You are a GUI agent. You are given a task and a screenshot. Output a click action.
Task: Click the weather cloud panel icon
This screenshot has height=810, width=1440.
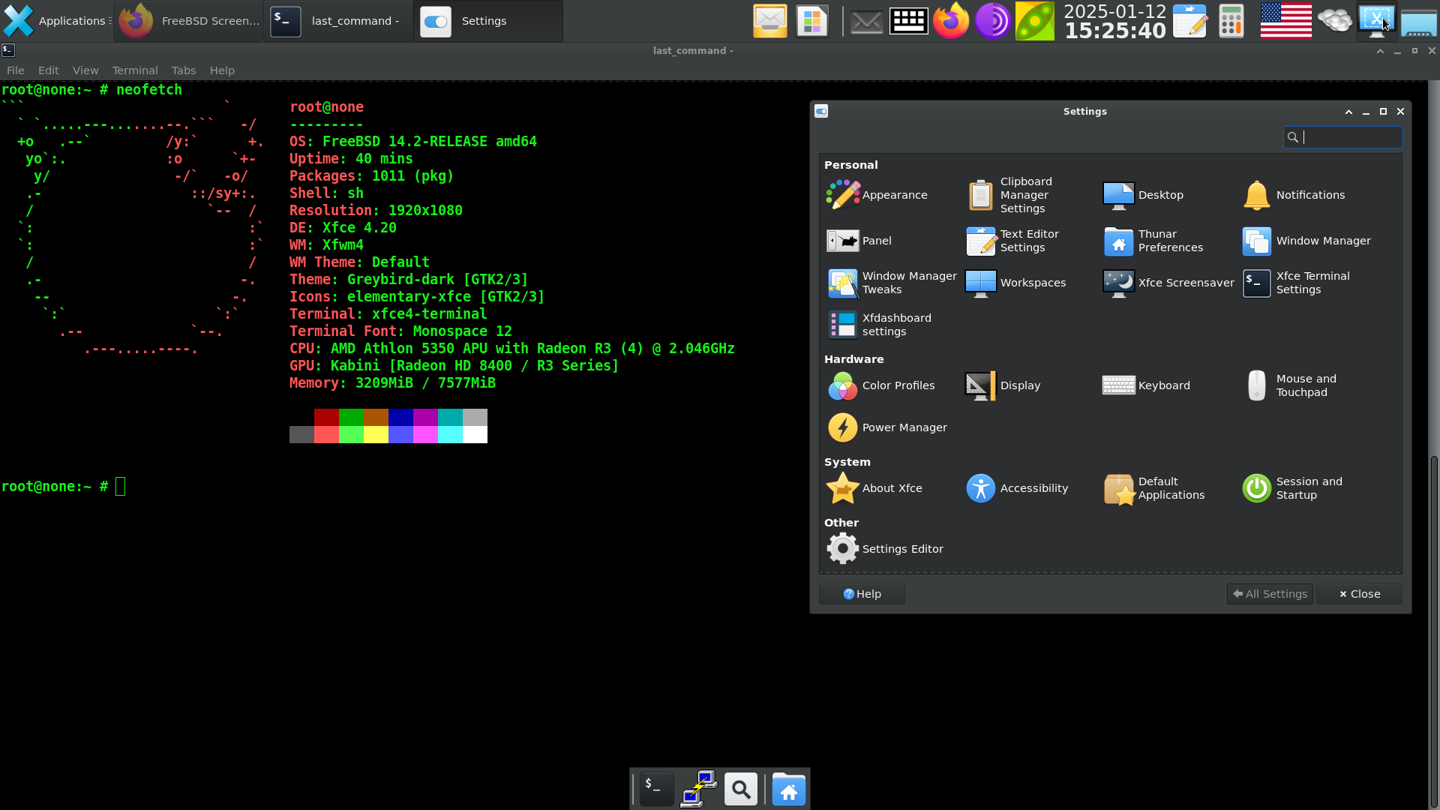pos(1335,21)
